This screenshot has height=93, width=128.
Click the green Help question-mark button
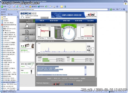(73, 25)
